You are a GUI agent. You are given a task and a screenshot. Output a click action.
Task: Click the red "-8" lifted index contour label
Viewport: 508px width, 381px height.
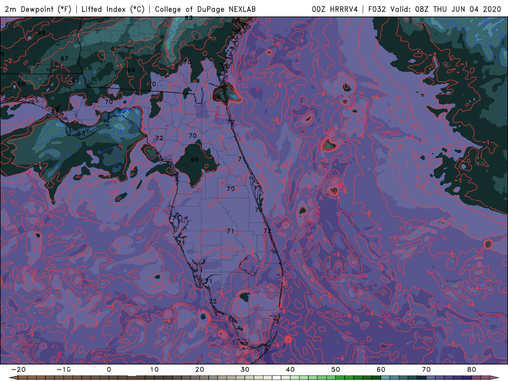276,44
